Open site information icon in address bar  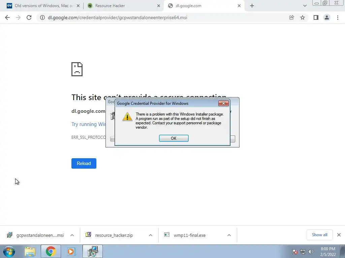42,17
